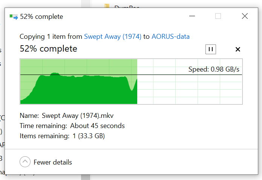262x180 pixels.
Task: Minimize the copy progress dialog
Action: tap(192, 16)
